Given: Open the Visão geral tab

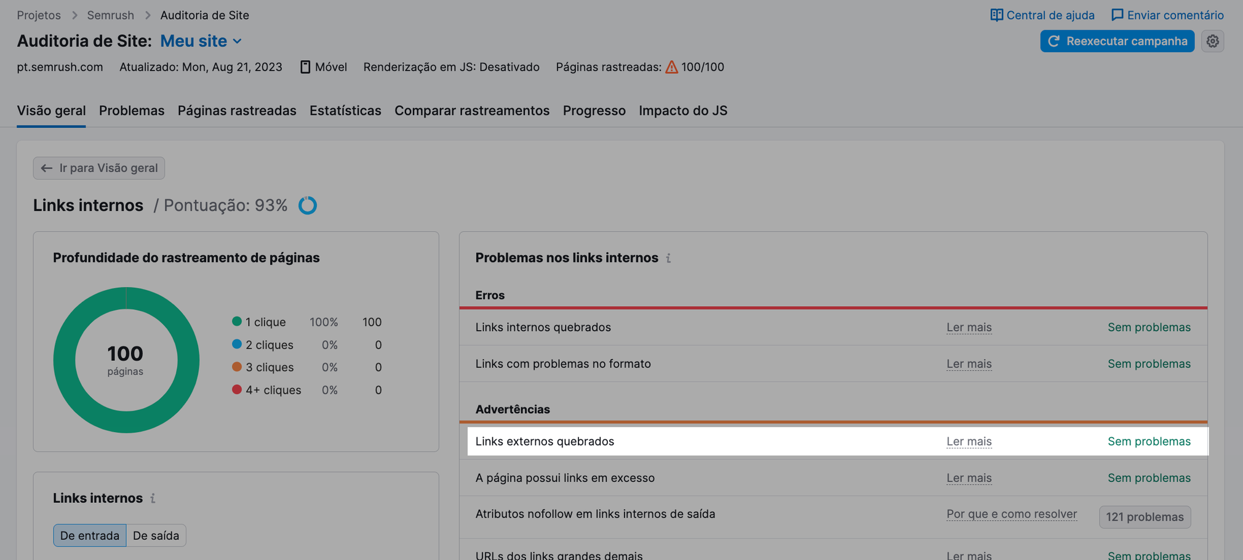Looking at the screenshot, I should [x=51, y=111].
